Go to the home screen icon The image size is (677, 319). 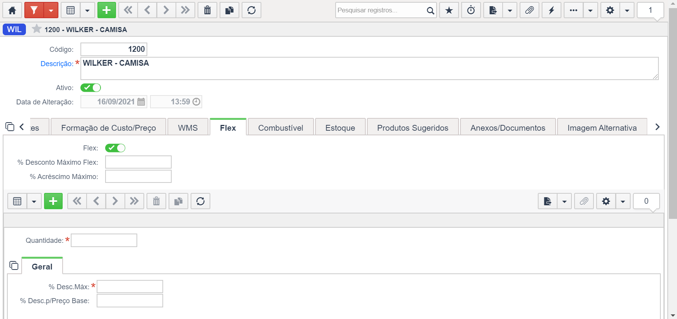(12, 10)
